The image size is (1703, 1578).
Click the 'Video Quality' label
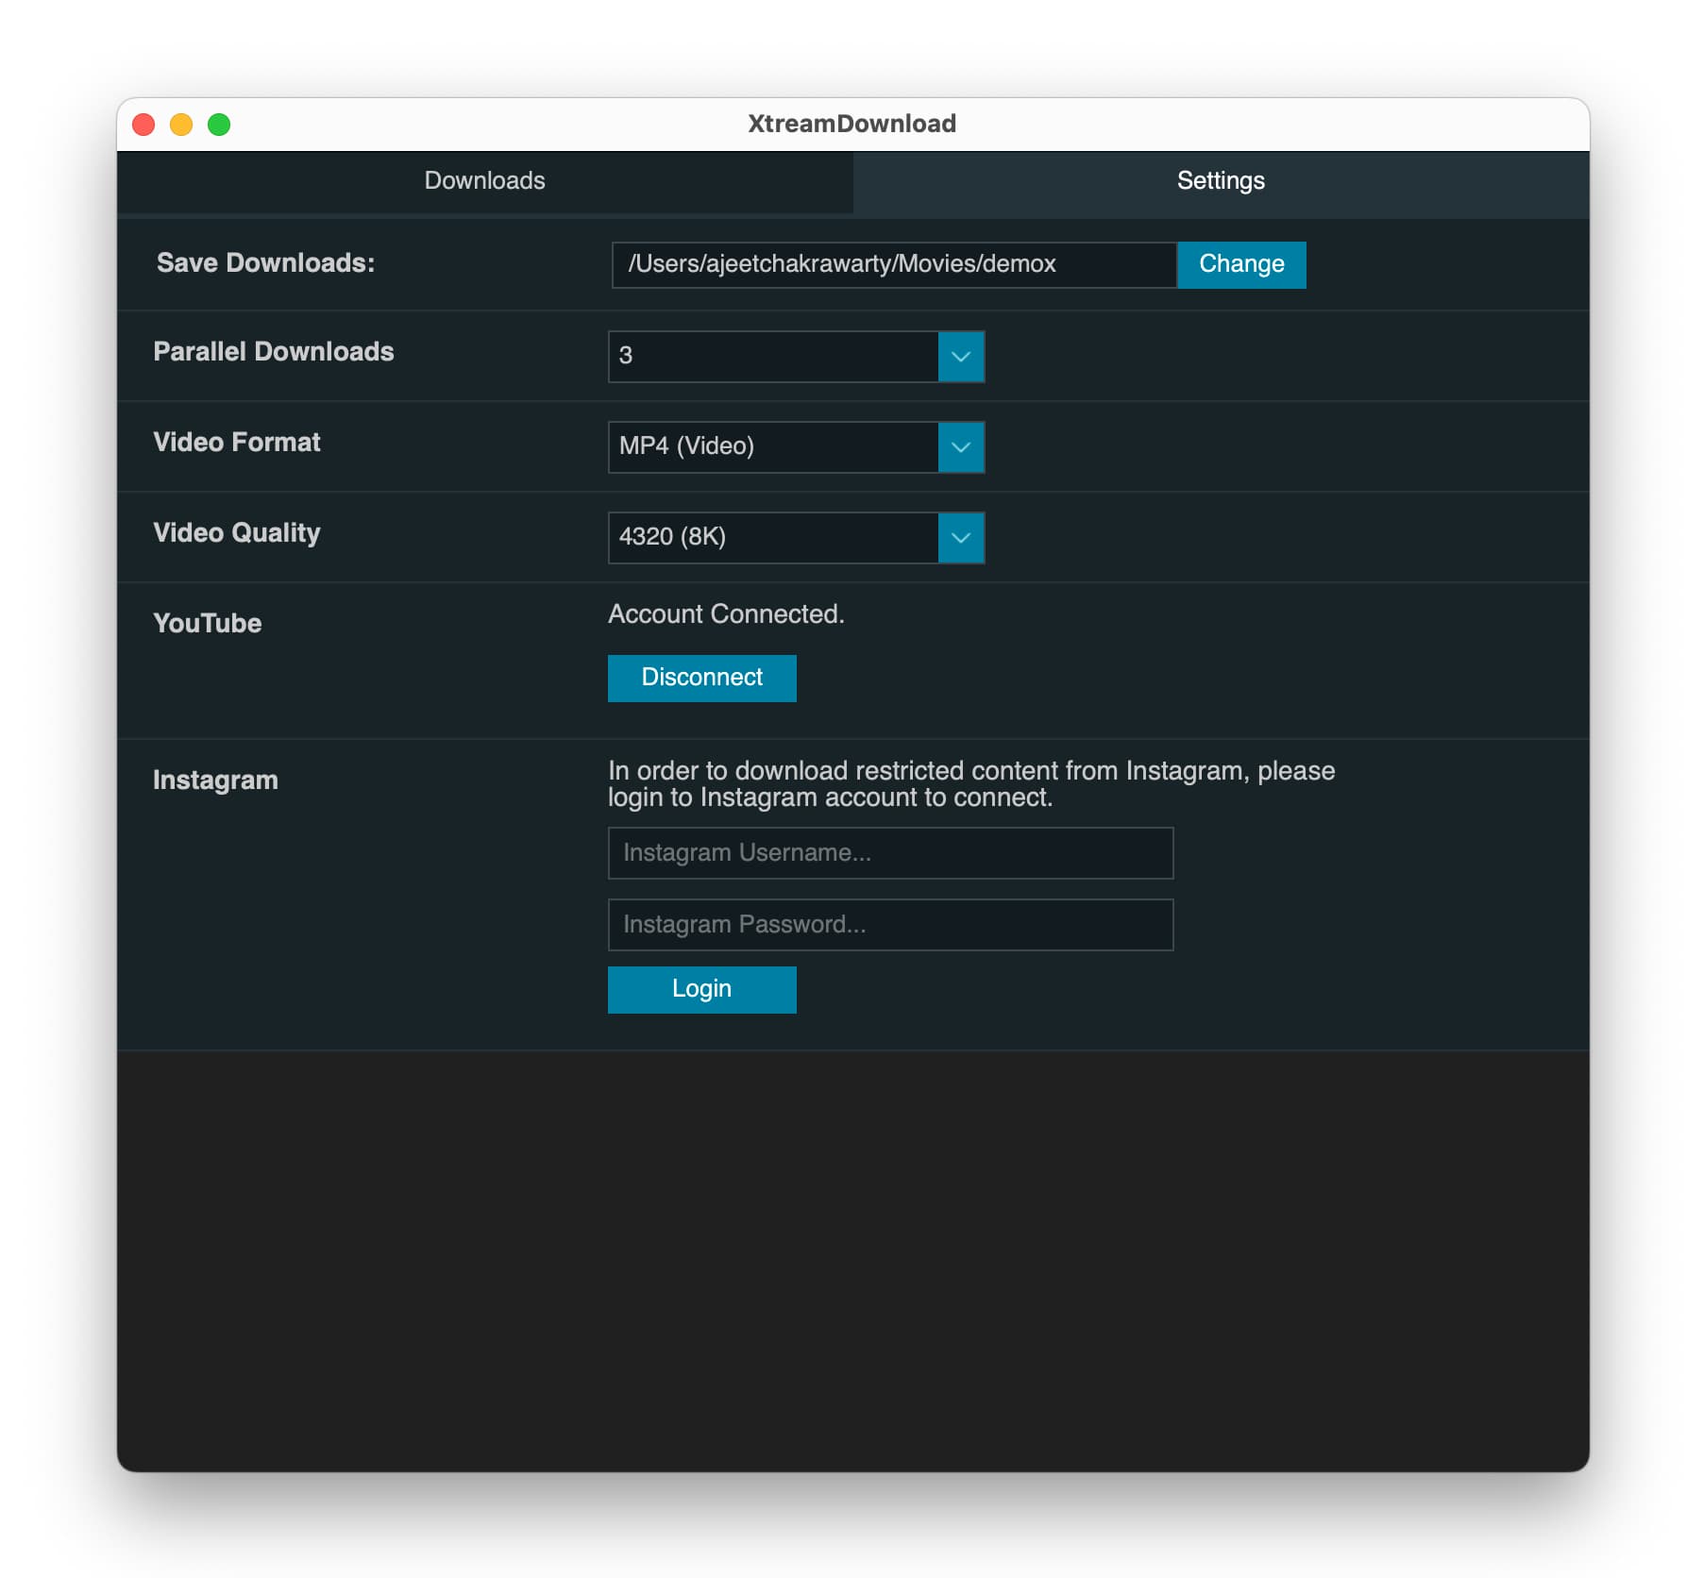[x=237, y=533]
